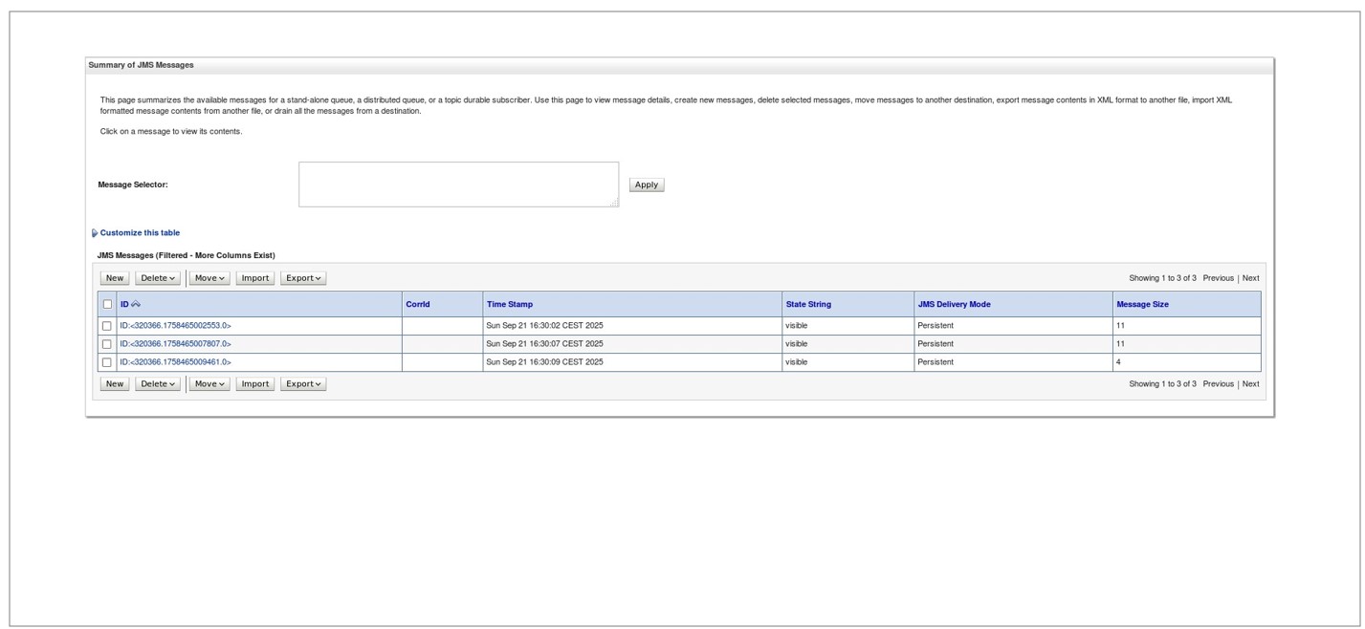1365x629 pixels.
Task: Tick checkbox for message ending 009461.0
Action: pos(107,362)
